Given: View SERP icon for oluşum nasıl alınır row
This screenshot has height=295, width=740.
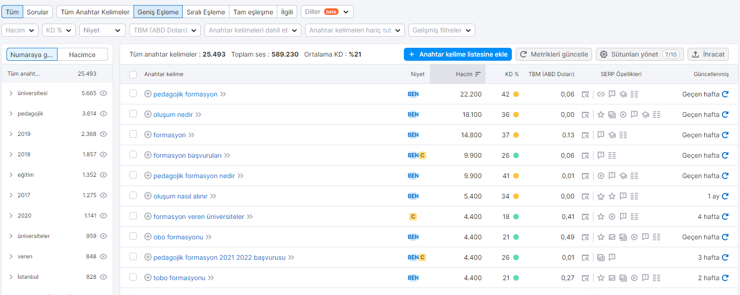Looking at the screenshot, I should [x=586, y=197].
